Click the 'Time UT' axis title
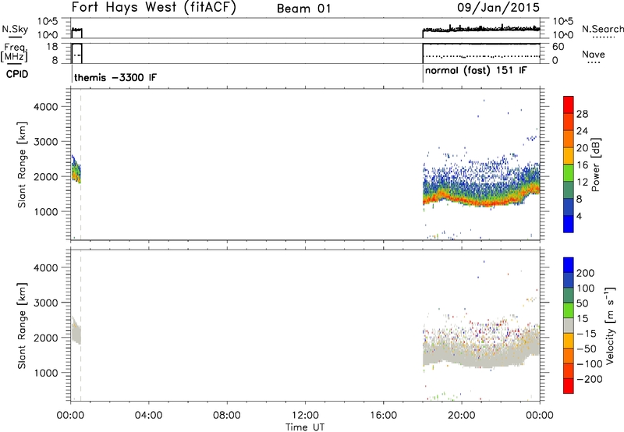Image resolution: width=624 pixels, height=432 pixels. (305, 427)
